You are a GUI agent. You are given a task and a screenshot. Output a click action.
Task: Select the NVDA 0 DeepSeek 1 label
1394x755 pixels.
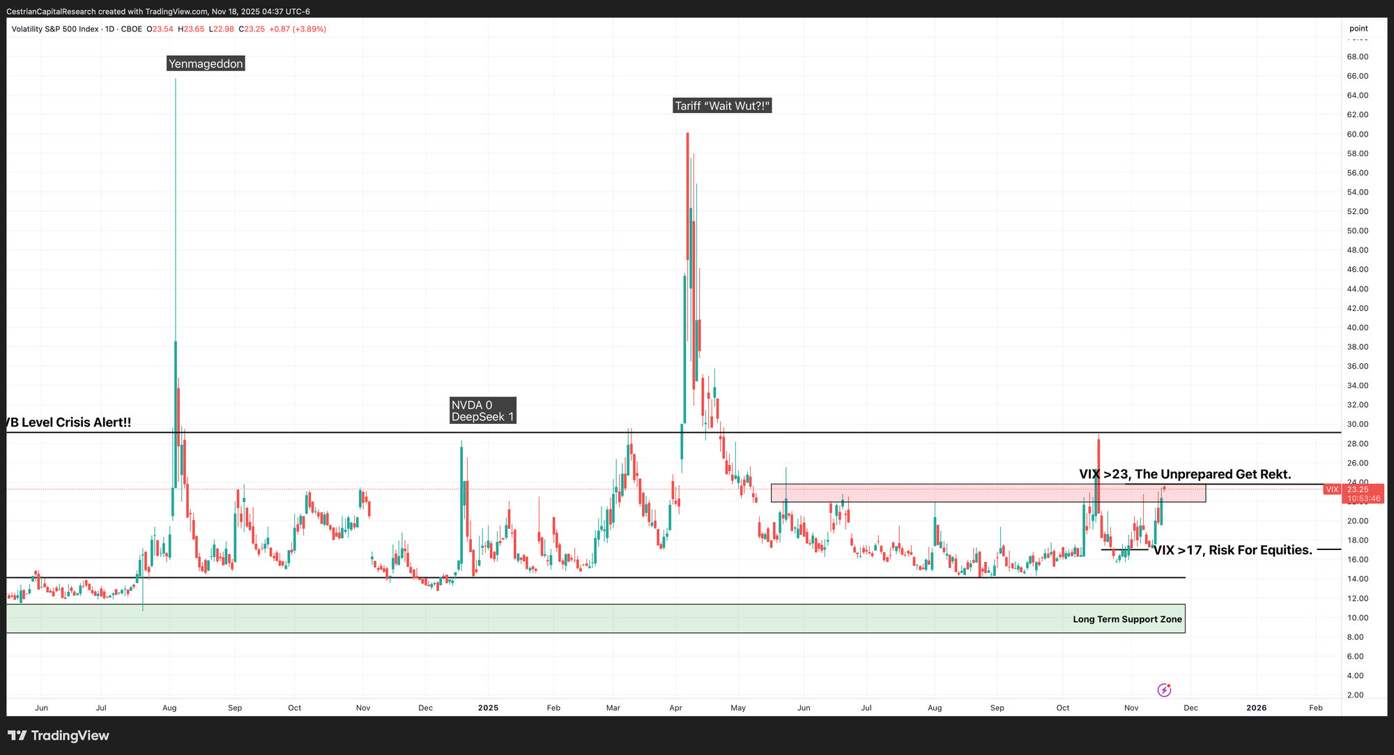pos(482,411)
